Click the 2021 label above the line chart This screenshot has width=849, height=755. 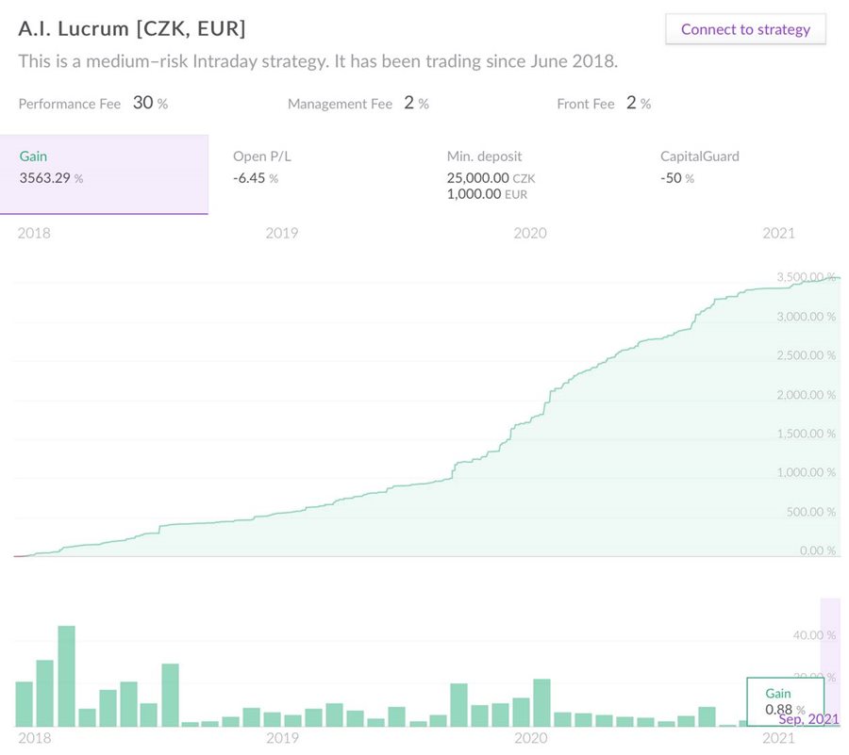(778, 233)
